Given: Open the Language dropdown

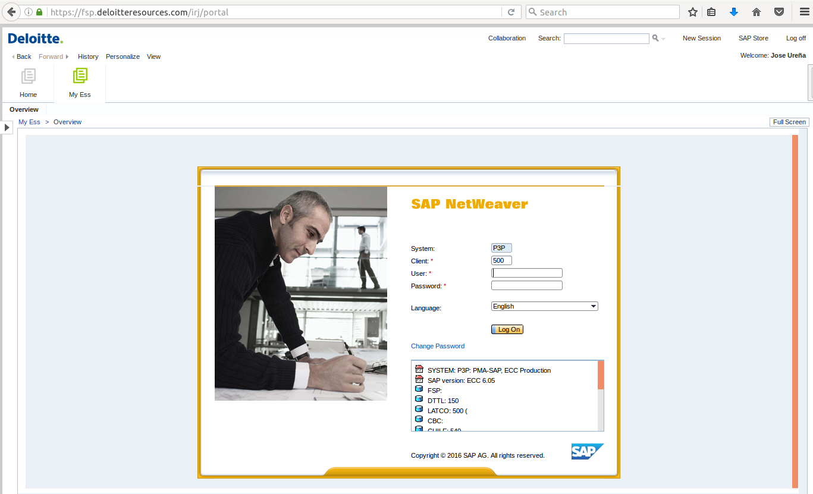Looking at the screenshot, I should 544,306.
